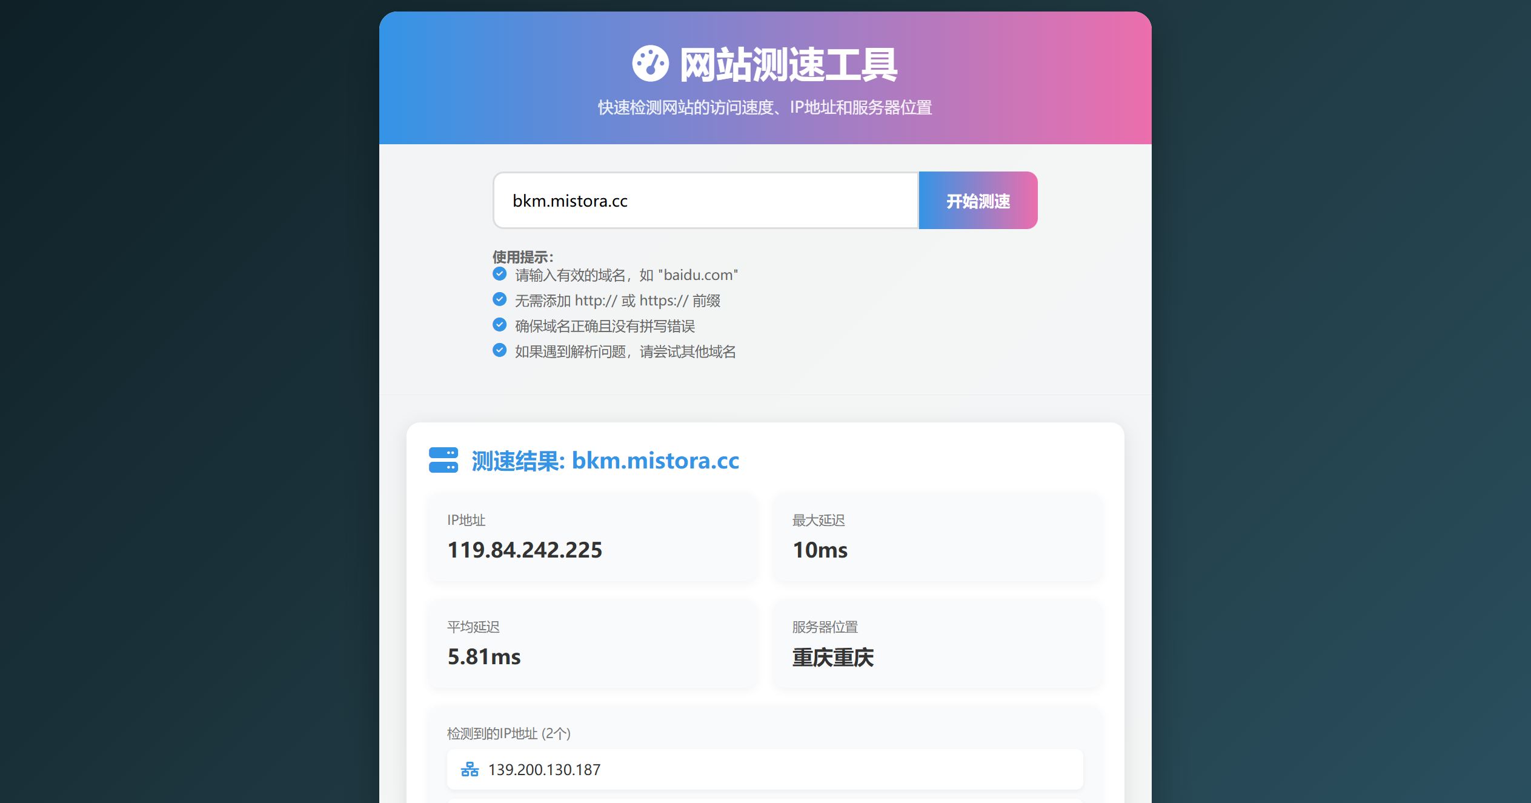Click the check icon beside the baidu.com tip
Screen dimensions: 1531x803
pos(499,274)
